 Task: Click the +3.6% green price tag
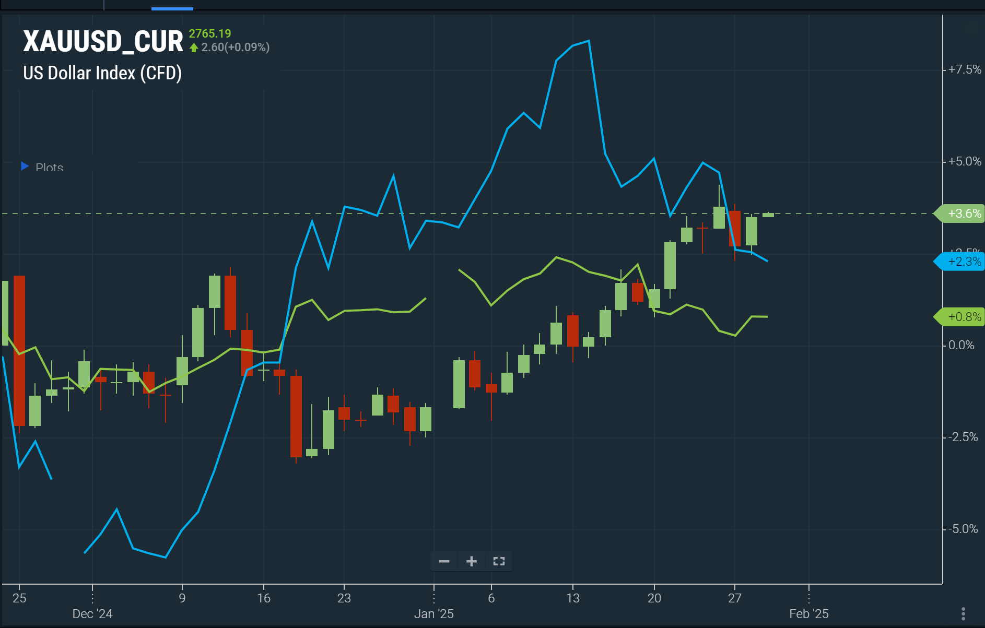click(x=963, y=214)
